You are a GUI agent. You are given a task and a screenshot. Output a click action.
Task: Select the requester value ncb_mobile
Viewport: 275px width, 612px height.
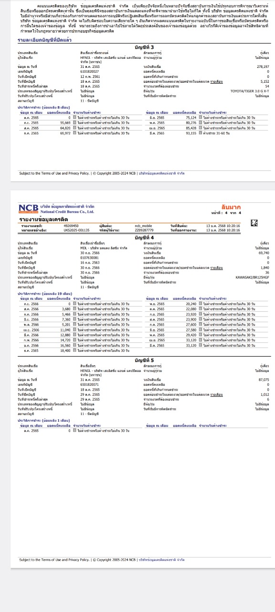pos(144,226)
